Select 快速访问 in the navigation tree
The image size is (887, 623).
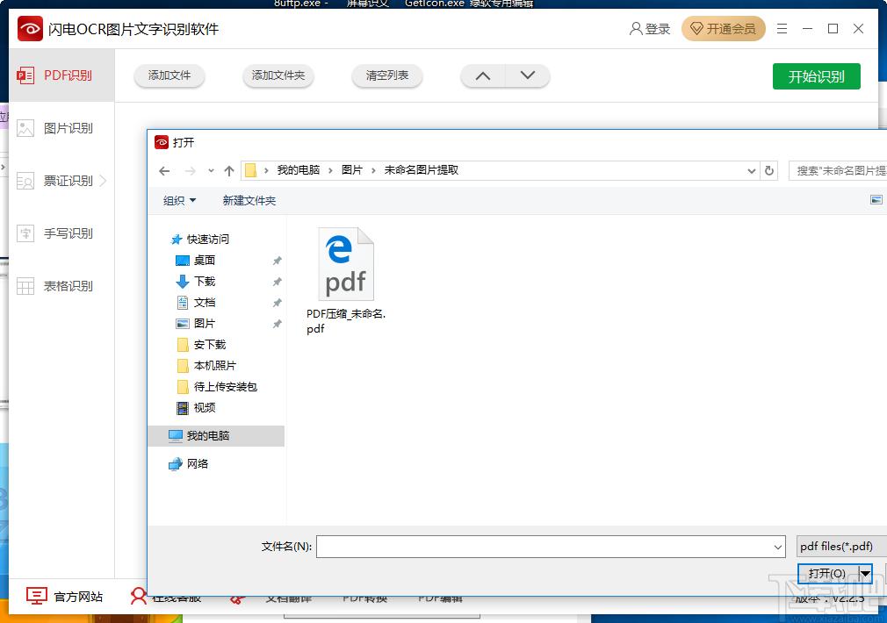point(200,240)
